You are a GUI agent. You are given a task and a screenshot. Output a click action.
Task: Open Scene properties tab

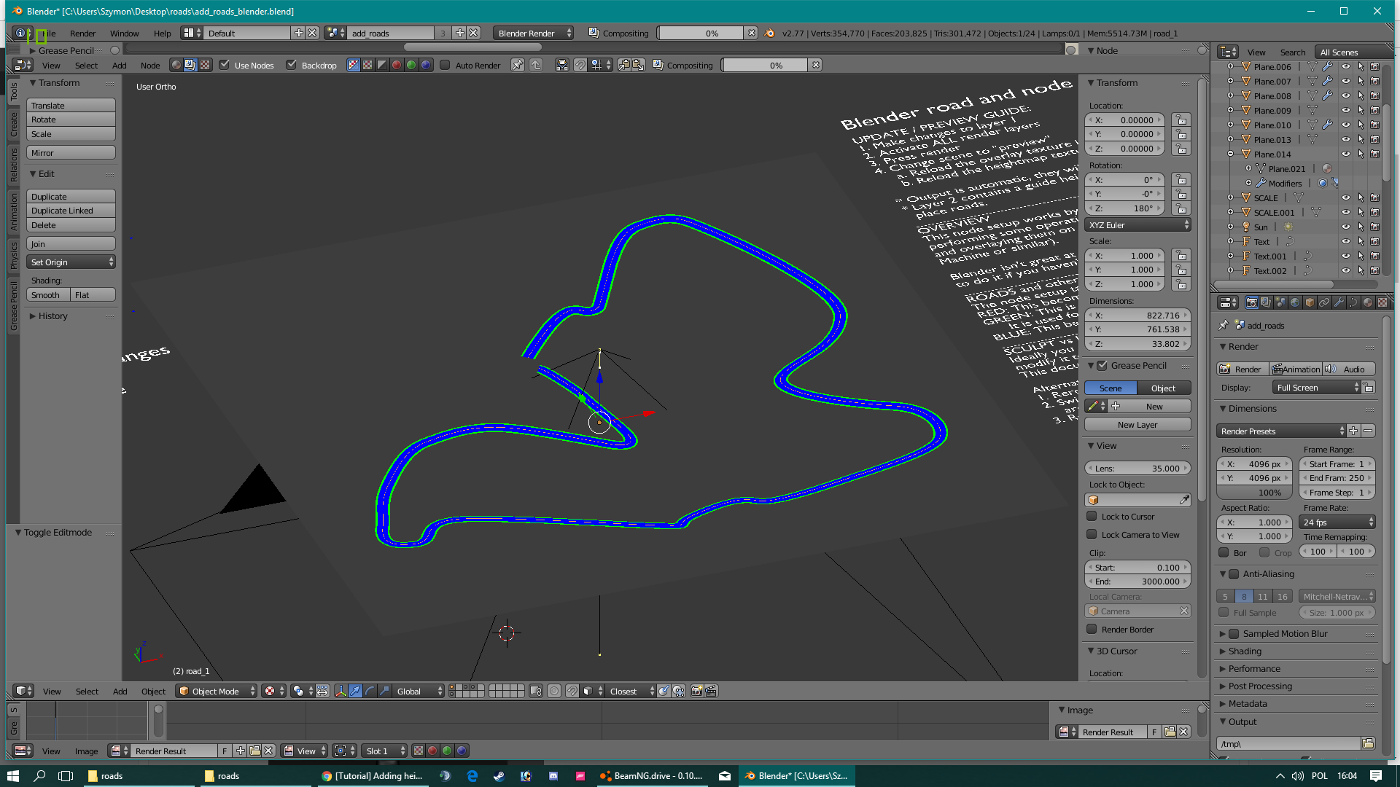click(1280, 302)
